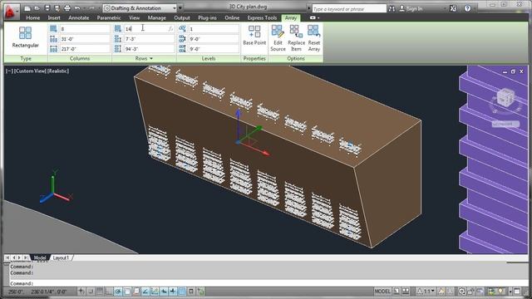Viewport: 532px width, 299px height.
Task: Open the [Custom View] viewport menu
Action: click(x=30, y=71)
